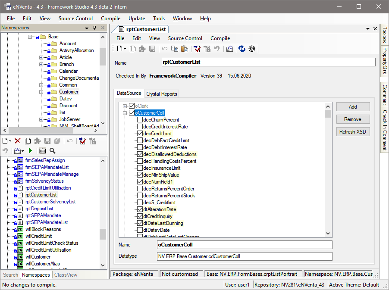Click the Check In icon in the Namespaces toolbar

[82, 141]
